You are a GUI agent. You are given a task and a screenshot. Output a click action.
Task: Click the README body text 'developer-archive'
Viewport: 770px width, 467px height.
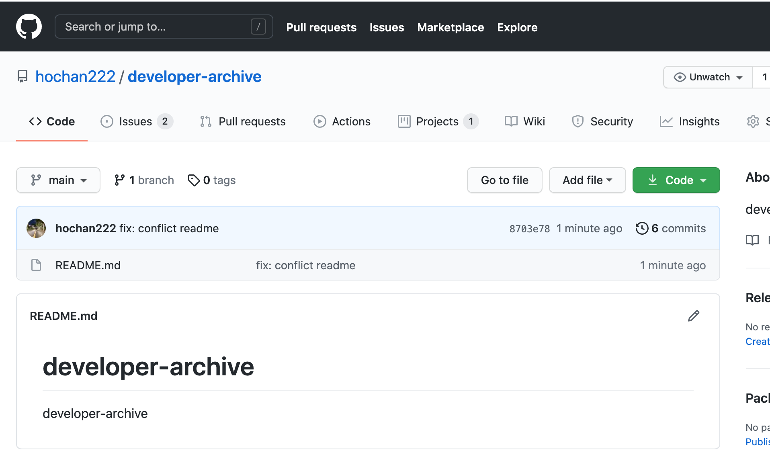[x=95, y=413]
